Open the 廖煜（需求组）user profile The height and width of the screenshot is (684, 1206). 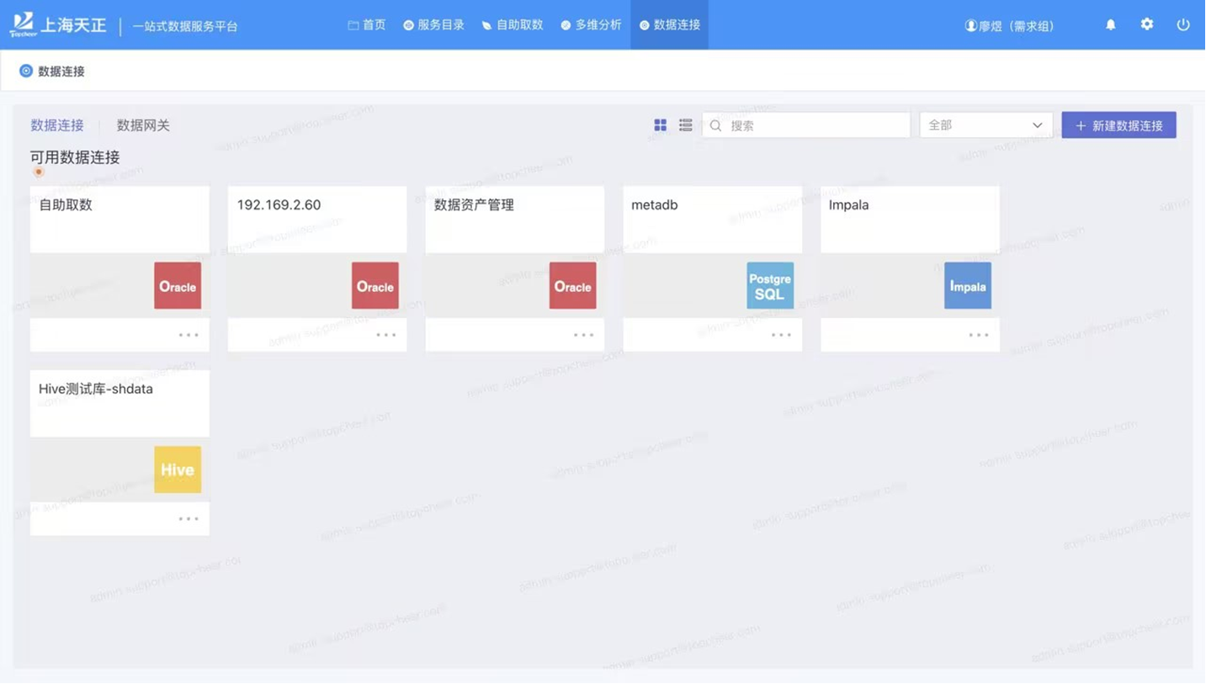click(1010, 24)
